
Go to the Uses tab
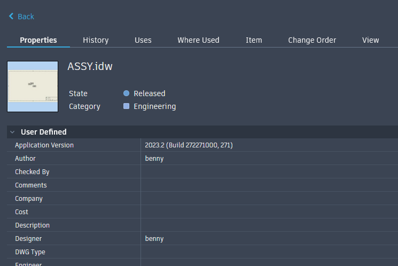[143, 40]
